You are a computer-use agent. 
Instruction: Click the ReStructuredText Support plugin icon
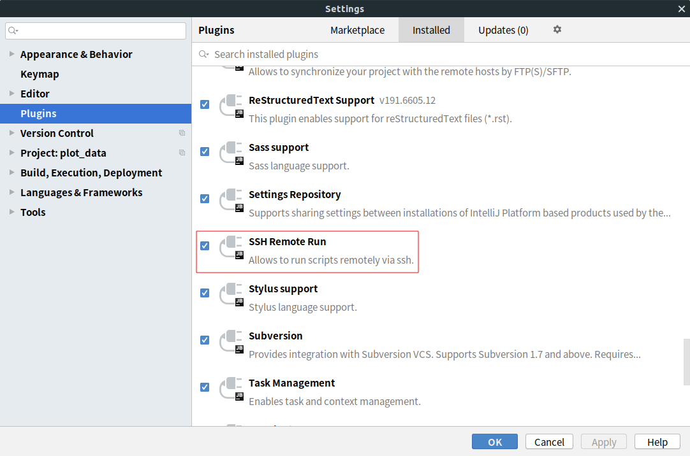tap(231, 106)
